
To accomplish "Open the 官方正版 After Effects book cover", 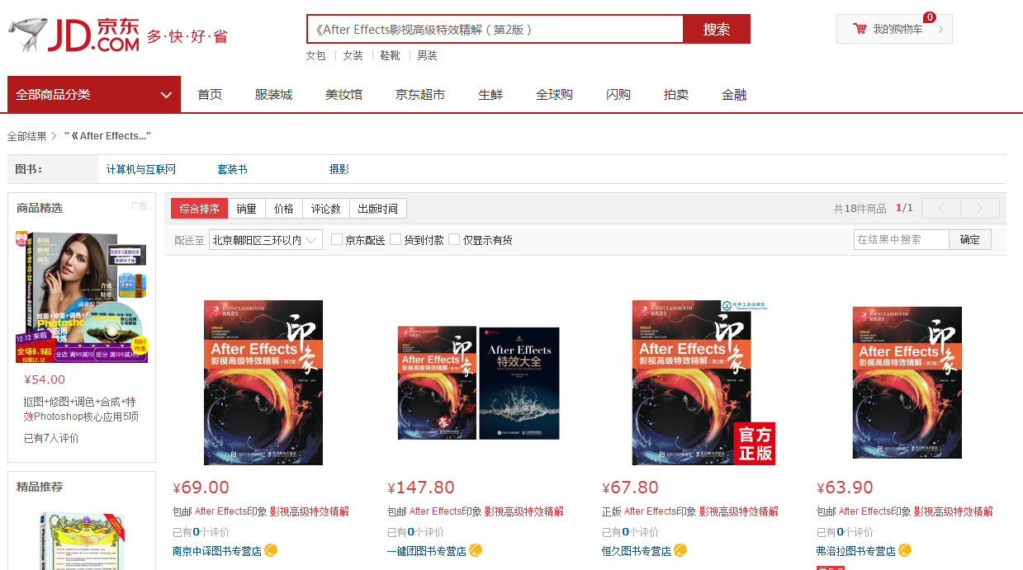I will [703, 383].
